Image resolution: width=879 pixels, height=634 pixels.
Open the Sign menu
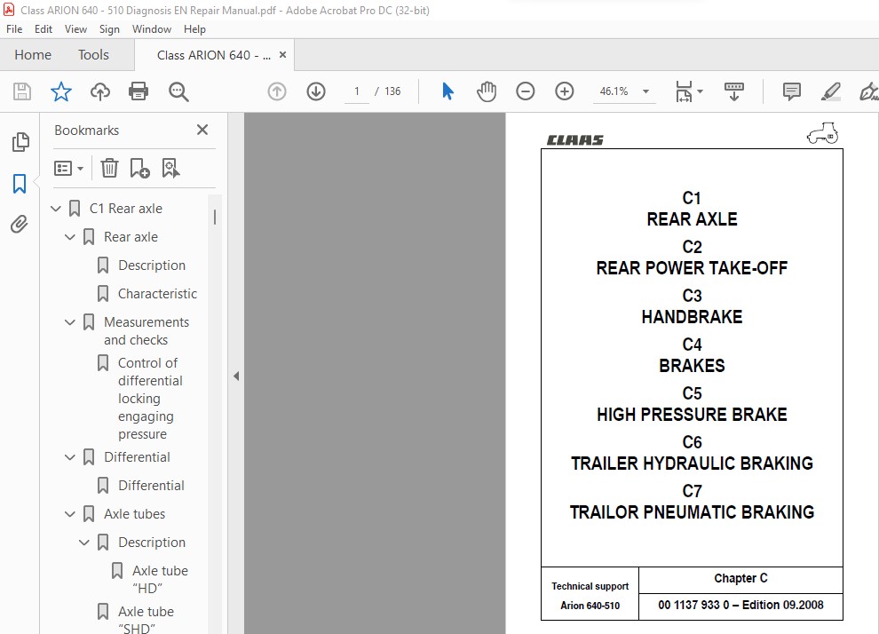109,29
